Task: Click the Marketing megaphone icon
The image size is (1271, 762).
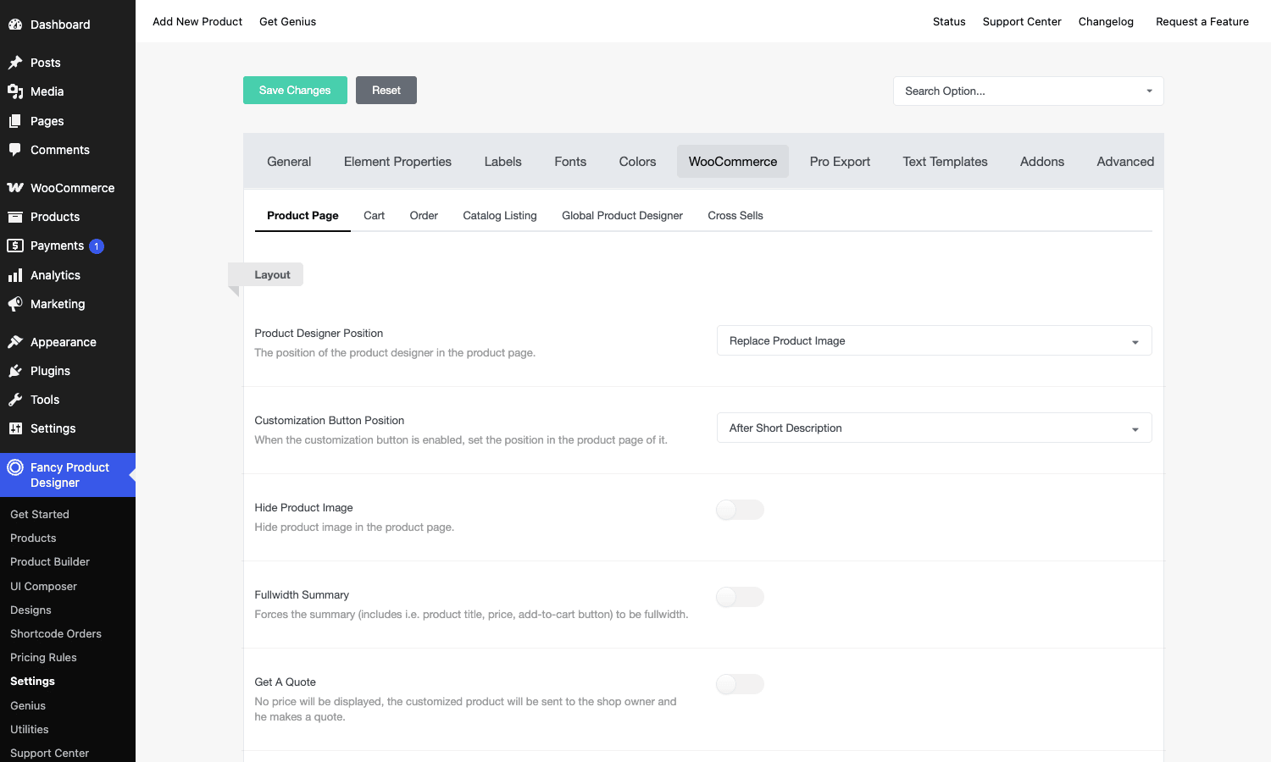Action: coord(15,304)
